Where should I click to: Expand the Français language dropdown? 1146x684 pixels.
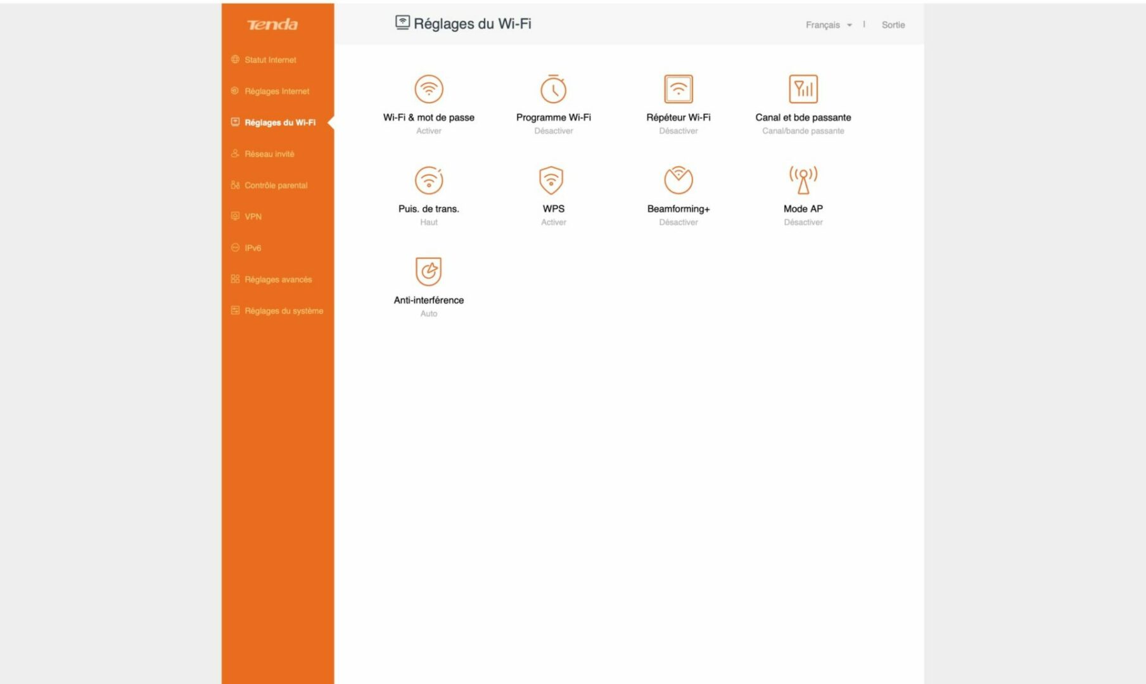828,25
